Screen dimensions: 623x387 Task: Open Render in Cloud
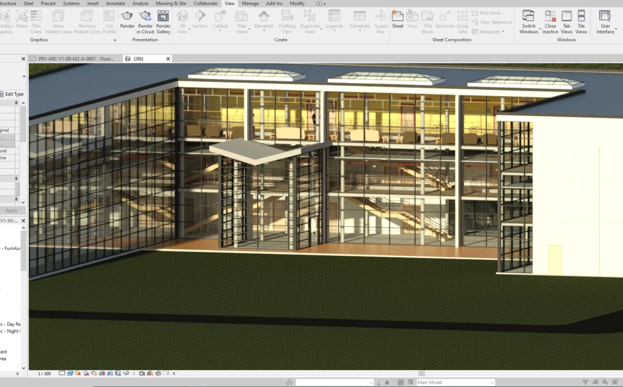tap(146, 21)
